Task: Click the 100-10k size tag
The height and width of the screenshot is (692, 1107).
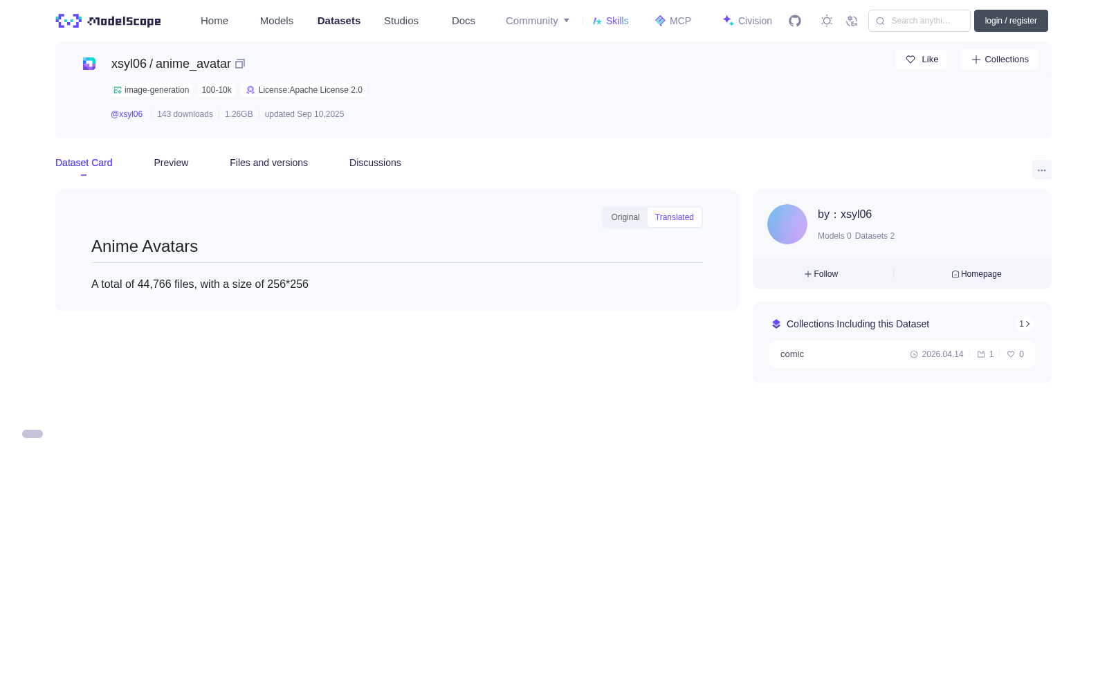Action: tap(217, 90)
